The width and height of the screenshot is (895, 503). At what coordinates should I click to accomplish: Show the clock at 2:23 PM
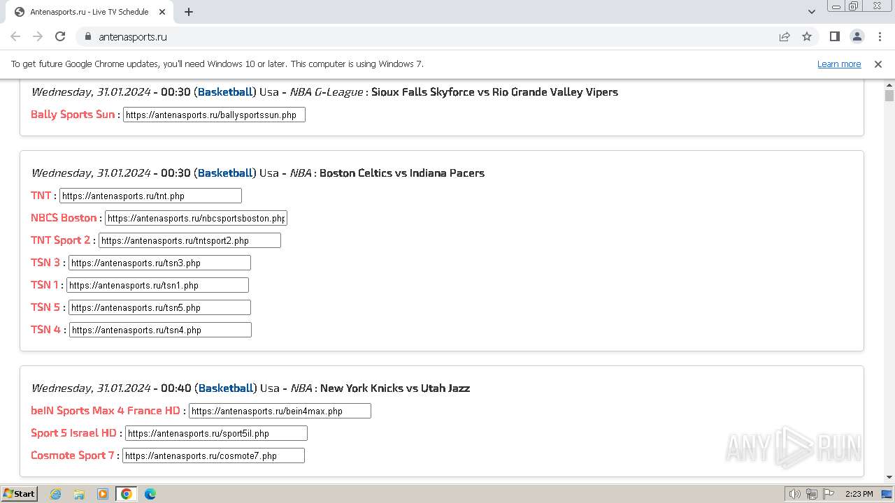(x=859, y=494)
